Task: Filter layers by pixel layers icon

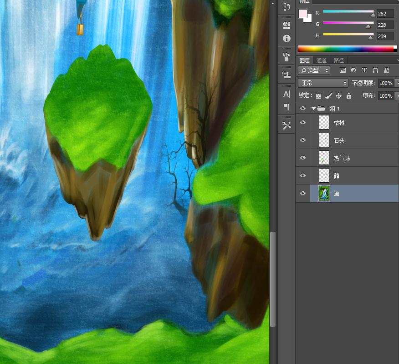Action: (x=343, y=70)
